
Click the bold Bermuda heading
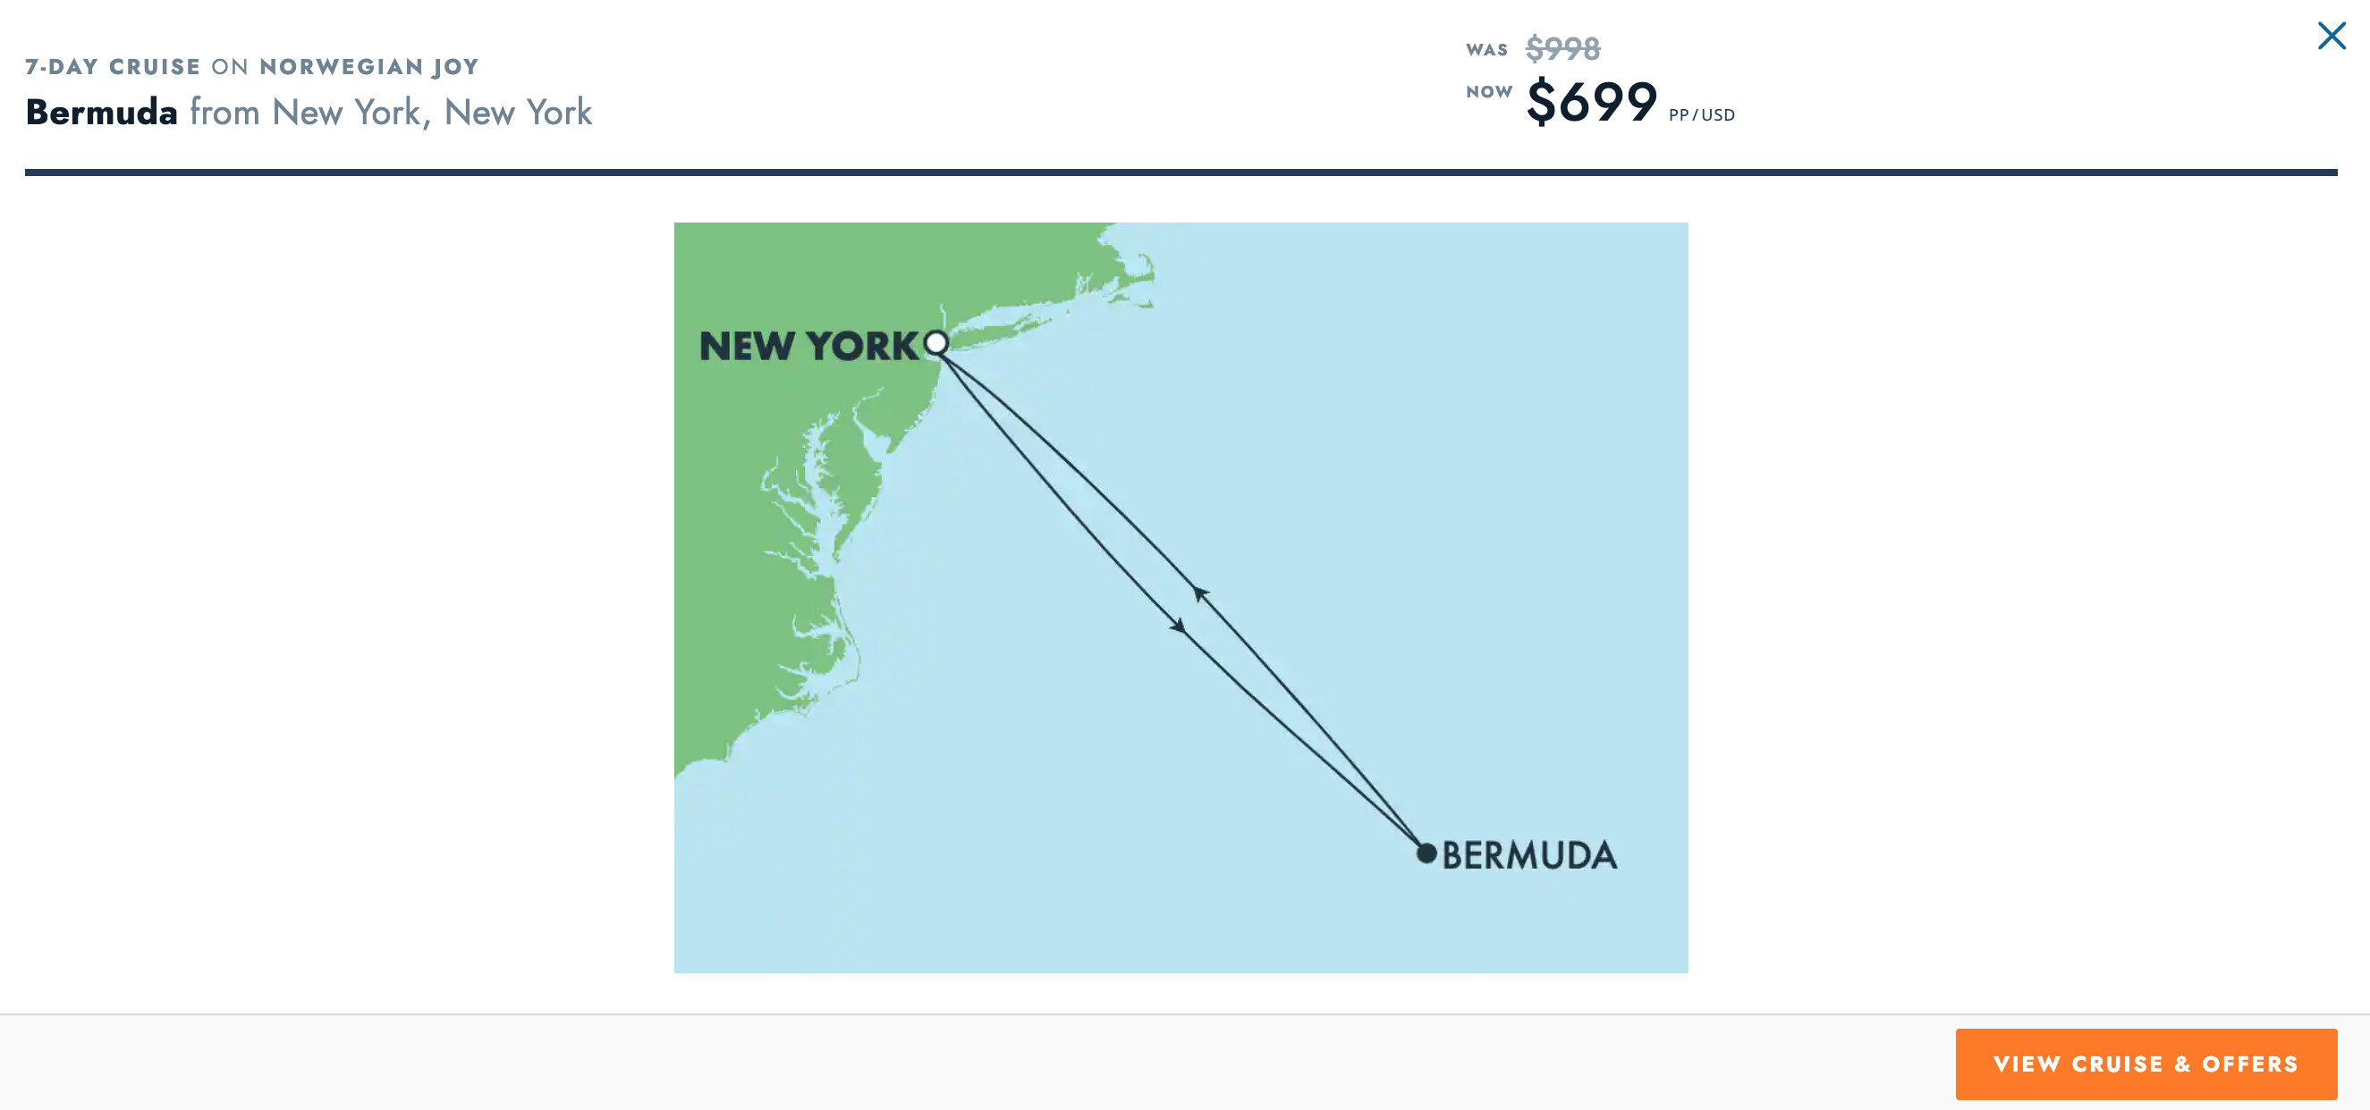point(101,113)
